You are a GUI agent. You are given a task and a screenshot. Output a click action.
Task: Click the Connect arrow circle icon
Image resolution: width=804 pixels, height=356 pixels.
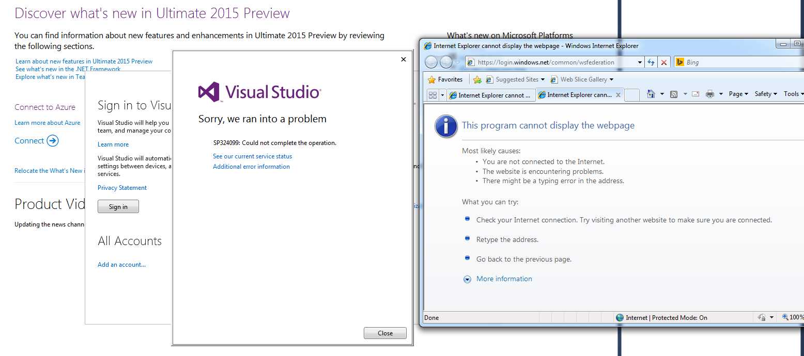click(x=53, y=141)
